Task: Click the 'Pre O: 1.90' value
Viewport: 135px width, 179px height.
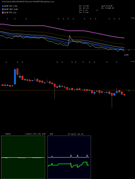Action: point(84,6)
